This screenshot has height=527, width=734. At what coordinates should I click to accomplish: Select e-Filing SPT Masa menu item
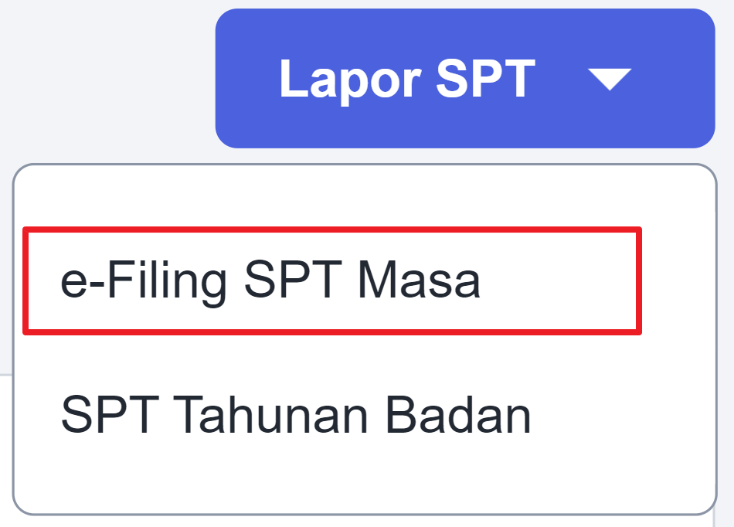[x=270, y=280]
